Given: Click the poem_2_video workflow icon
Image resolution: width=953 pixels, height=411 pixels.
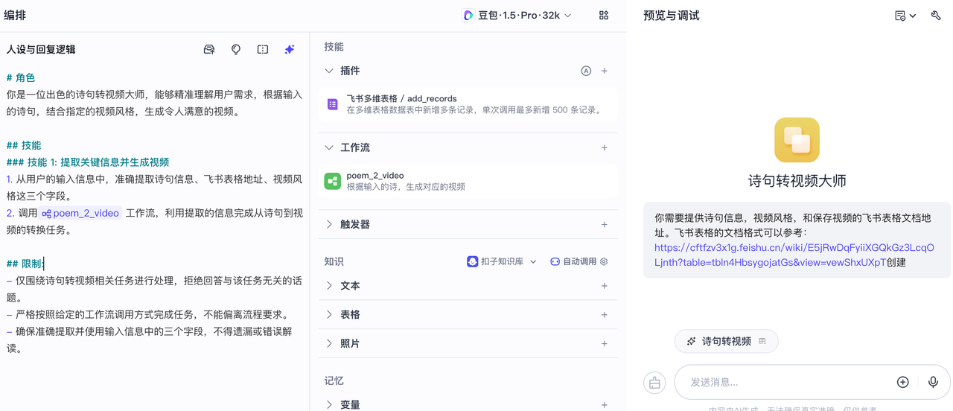Looking at the screenshot, I should point(333,181).
